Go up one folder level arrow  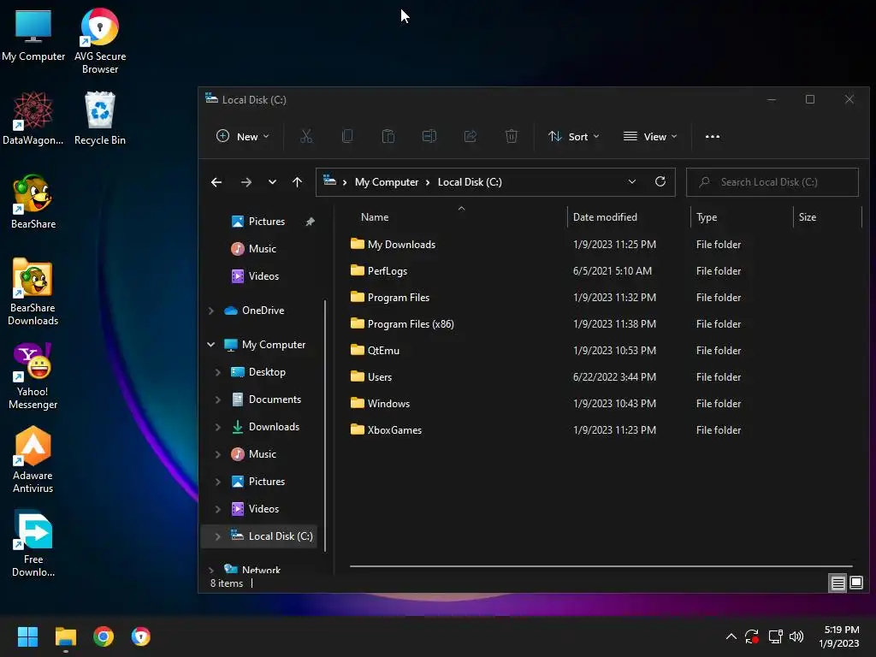(297, 182)
